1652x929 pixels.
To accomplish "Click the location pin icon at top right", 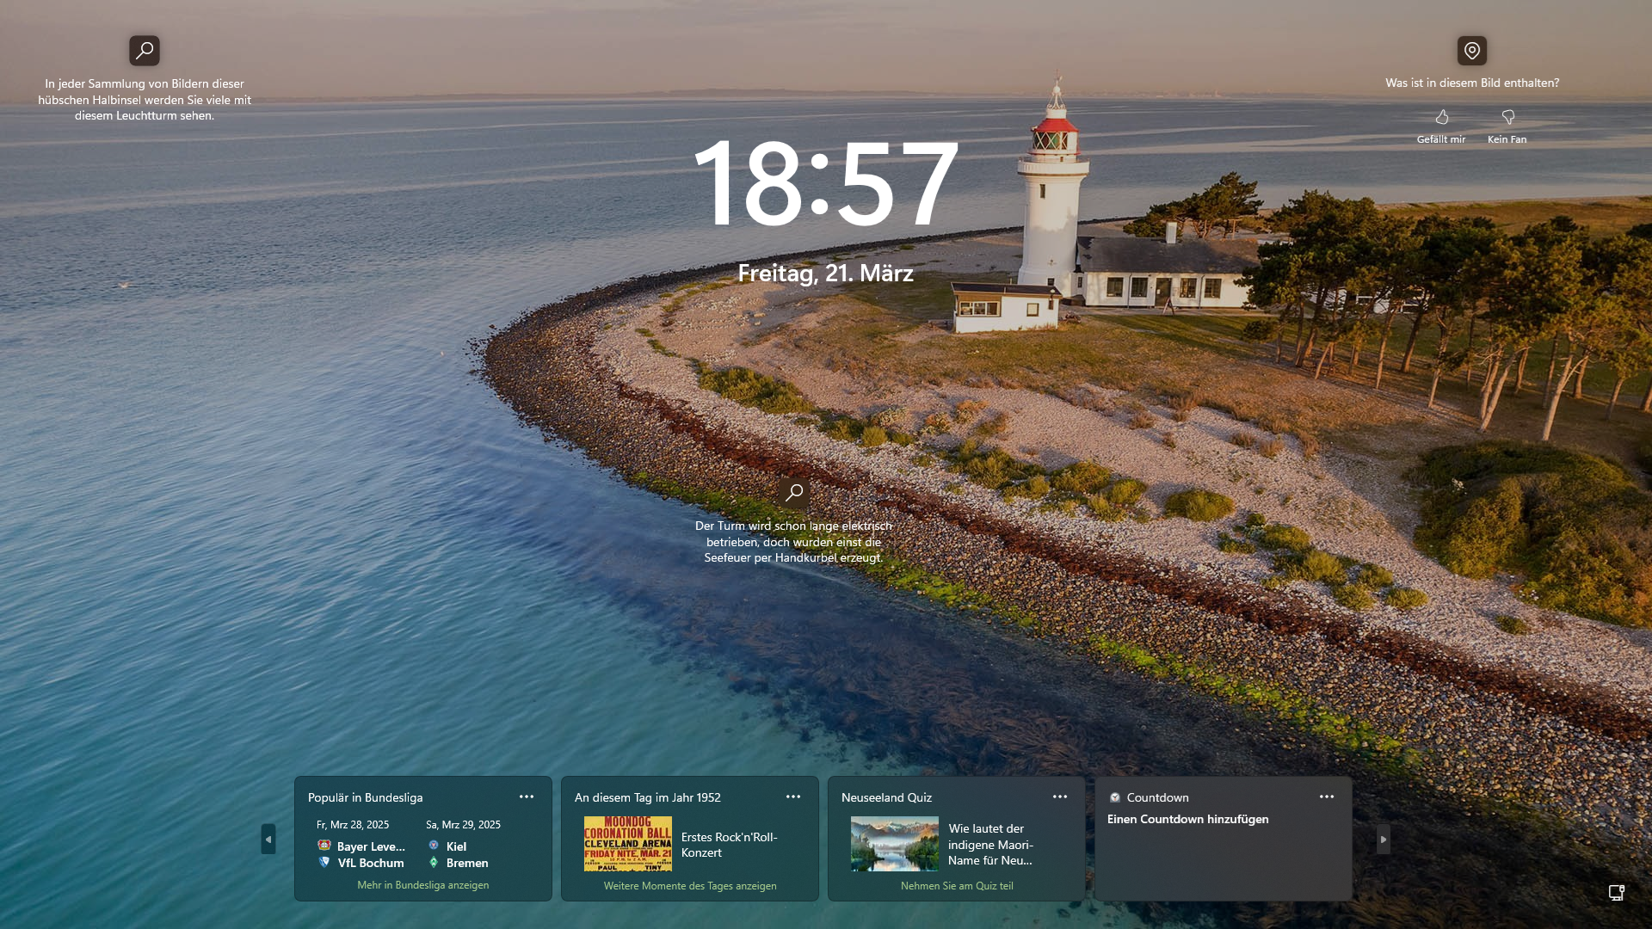I will pyautogui.click(x=1472, y=51).
